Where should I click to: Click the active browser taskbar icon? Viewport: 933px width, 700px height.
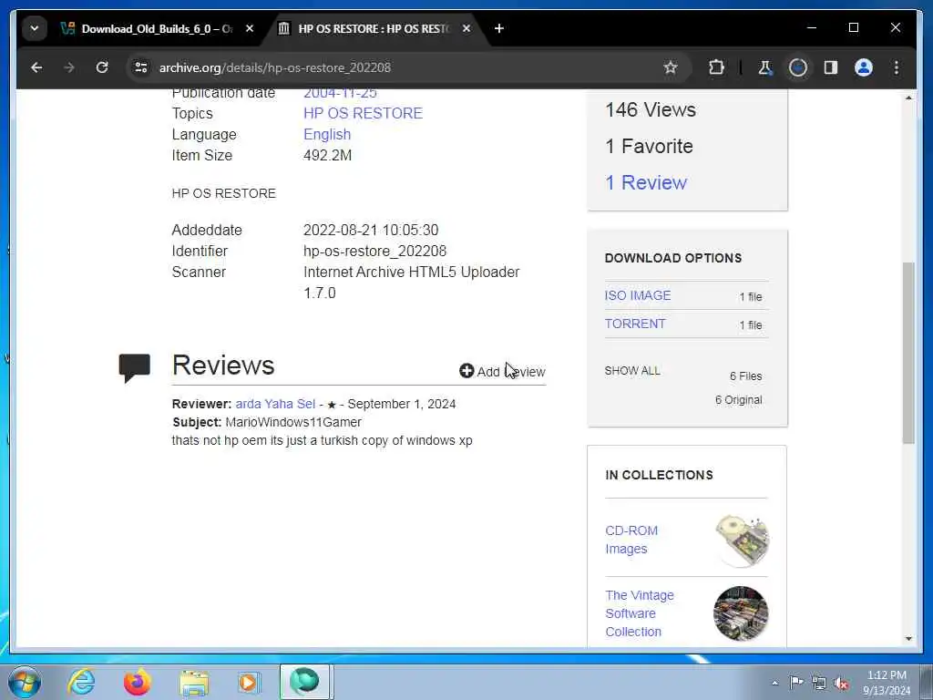pos(304,682)
